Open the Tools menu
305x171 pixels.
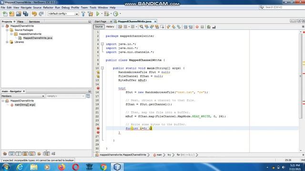tap(93, 8)
